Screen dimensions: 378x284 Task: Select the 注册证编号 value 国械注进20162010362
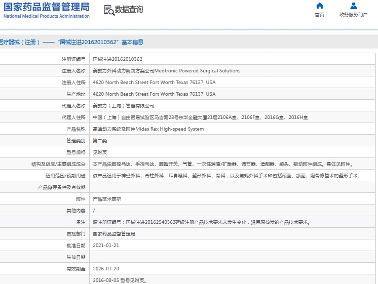point(118,59)
